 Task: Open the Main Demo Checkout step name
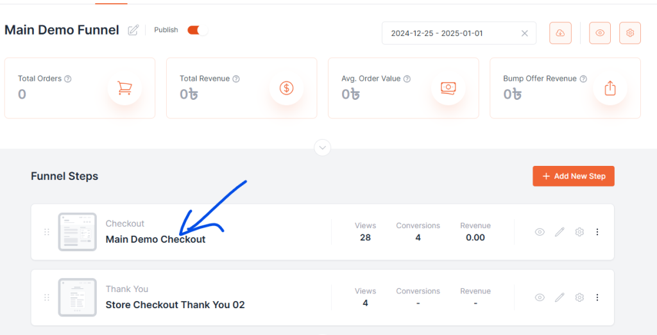pyautogui.click(x=156, y=240)
